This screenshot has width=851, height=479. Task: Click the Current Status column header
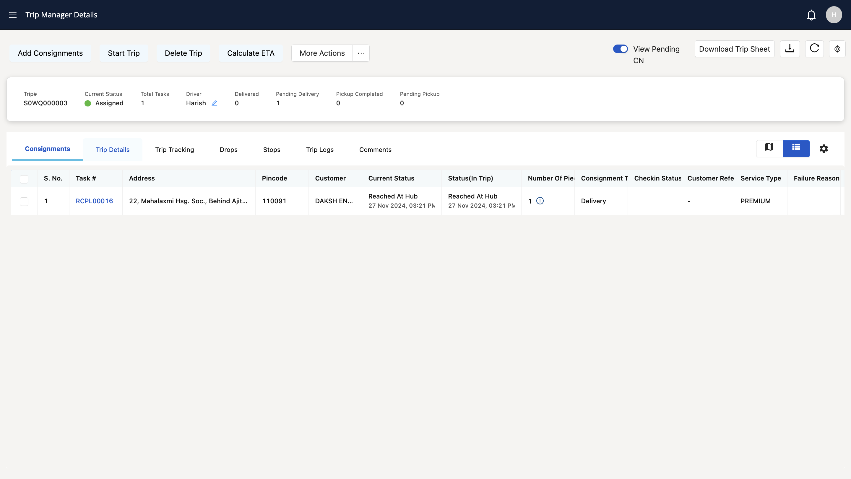pyautogui.click(x=401, y=178)
